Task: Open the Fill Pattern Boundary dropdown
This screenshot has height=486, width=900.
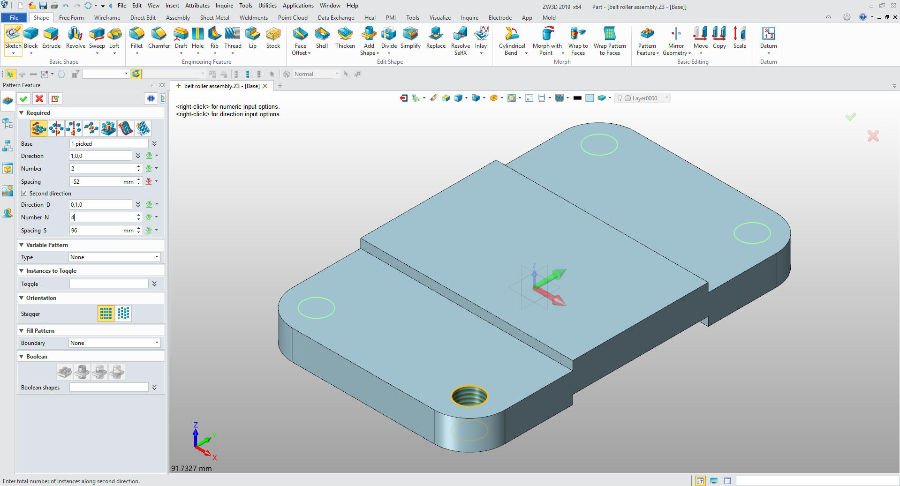Action: (x=114, y=343)
